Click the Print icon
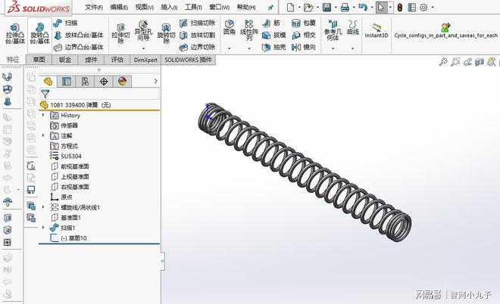Viewport: 500px width, 304px height. (x=345, y=7)
